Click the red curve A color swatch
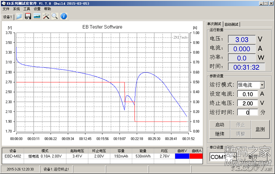275x174 pixels. pyautogui.click(x=196, y=155)
